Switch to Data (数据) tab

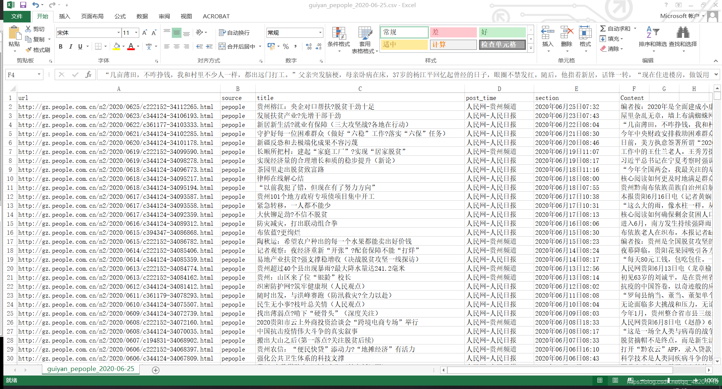tap(142, 16)
